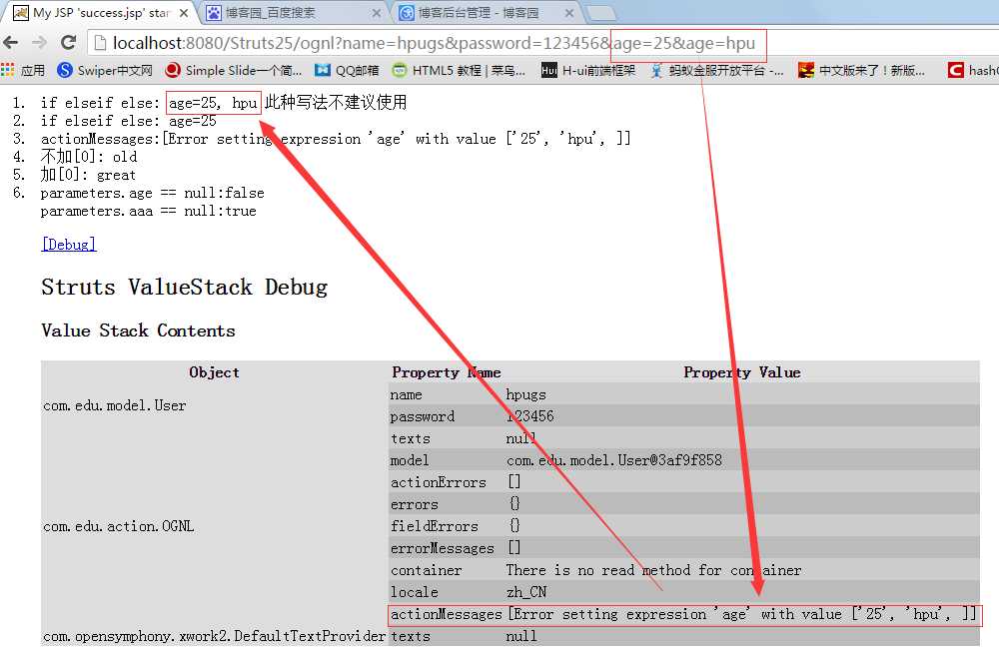Click the Struts ValueStack Debug heading

pos(185,288)
